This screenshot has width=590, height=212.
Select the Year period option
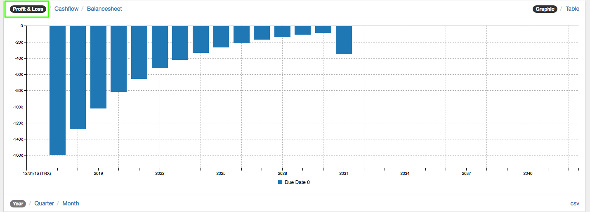pyautogui.click(x=18, y=203)
